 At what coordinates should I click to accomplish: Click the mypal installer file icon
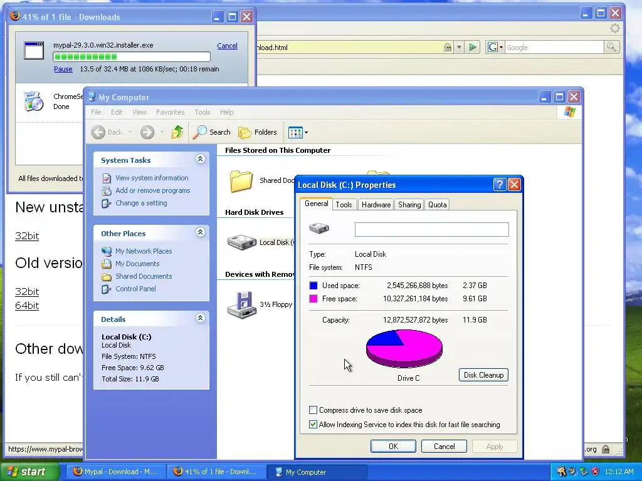coord(34,51)
